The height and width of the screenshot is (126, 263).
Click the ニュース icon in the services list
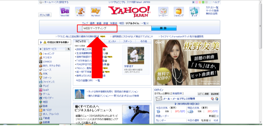40,70
